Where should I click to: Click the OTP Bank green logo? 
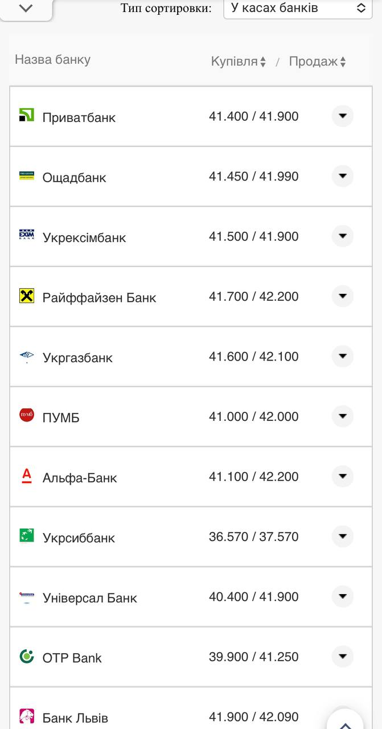click(27, 656)
